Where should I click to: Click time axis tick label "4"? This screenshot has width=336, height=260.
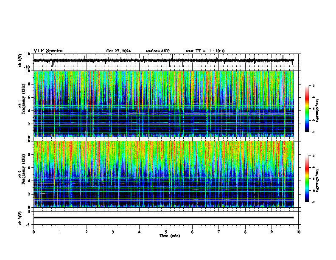pyautogui.click(x=140, y=232)
